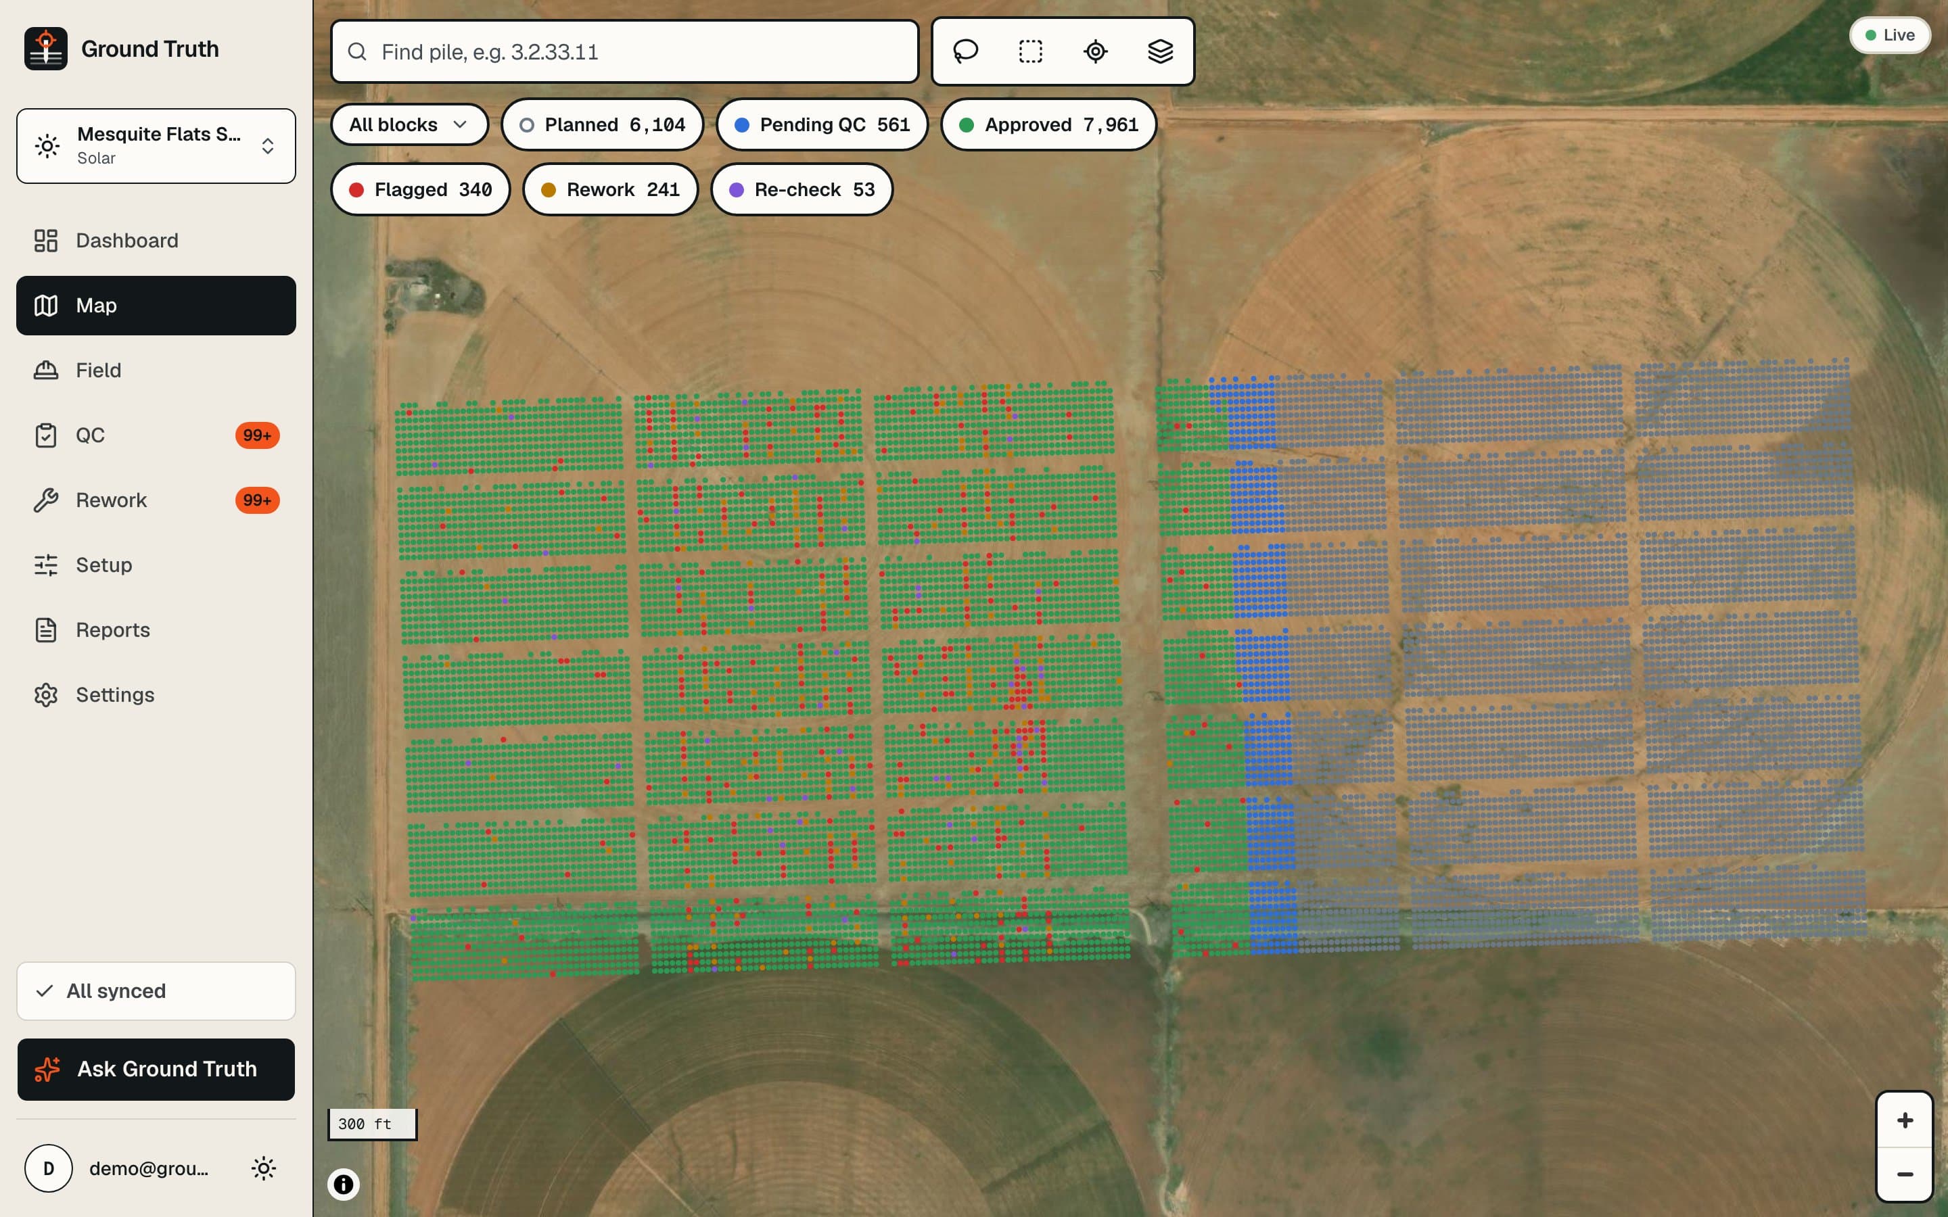Open Settings from the sidebar

tap(156, 694)
